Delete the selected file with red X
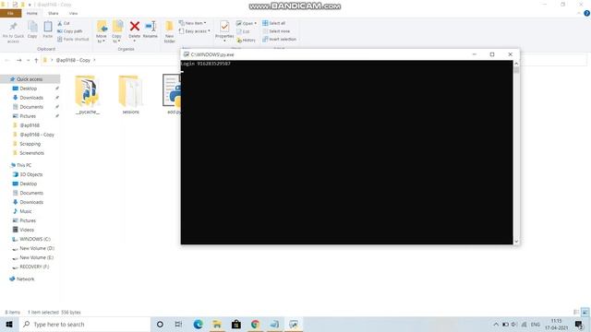591x332 pixels. click(x=135, y=30)
